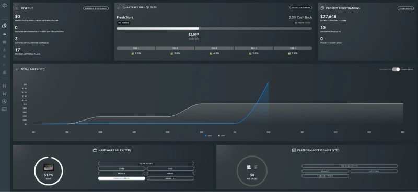This screenshot has width=418, height=192.
Task: Click the blue 2025 line peak at August
Action: coord(269,82)
